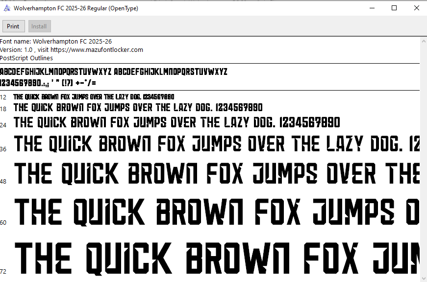Close the Wolverhampton FC font window

416,8
